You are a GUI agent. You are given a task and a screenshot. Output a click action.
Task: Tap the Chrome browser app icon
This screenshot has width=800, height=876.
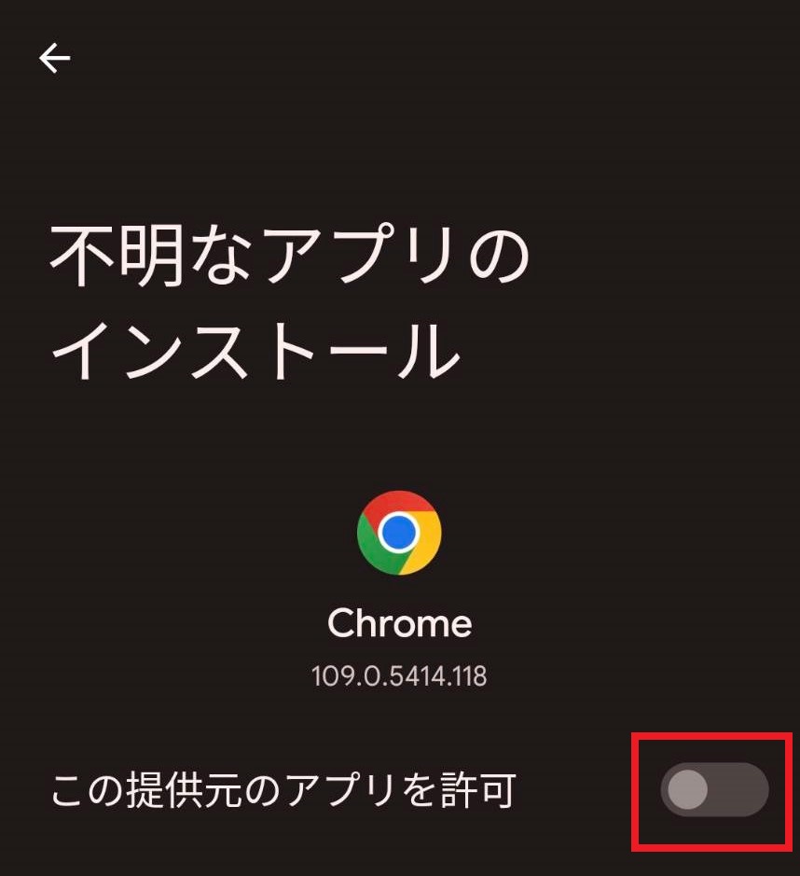399,533
